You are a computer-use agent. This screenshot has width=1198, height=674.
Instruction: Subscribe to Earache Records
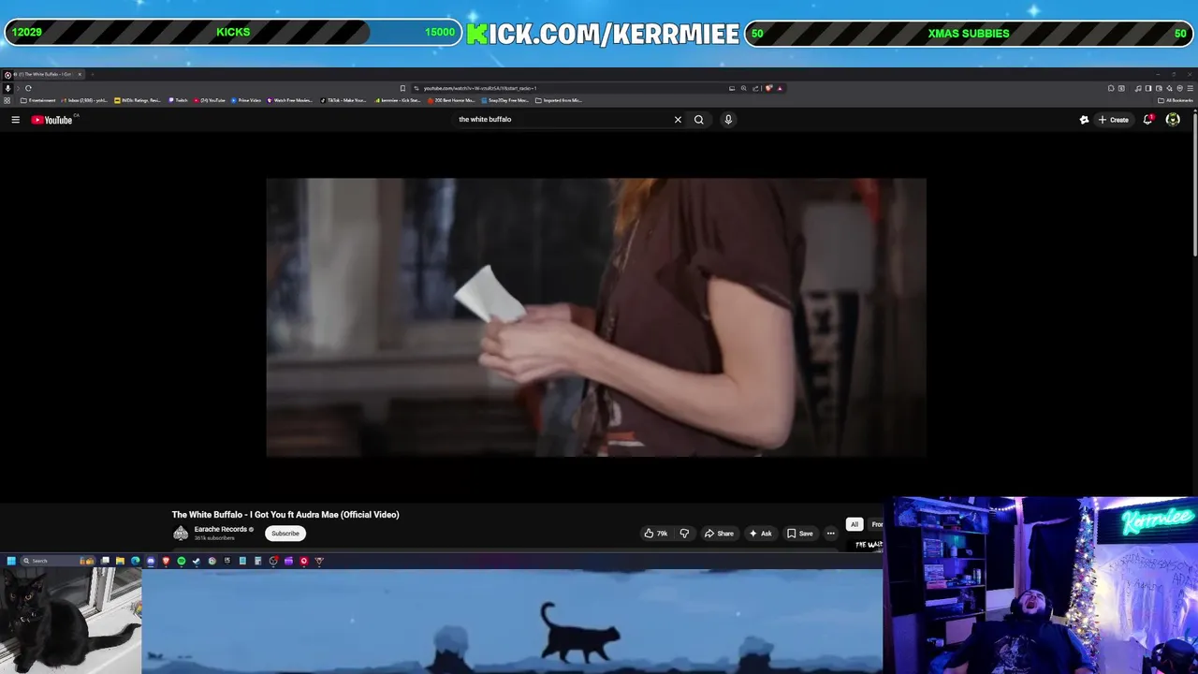(x=285, y=534)
